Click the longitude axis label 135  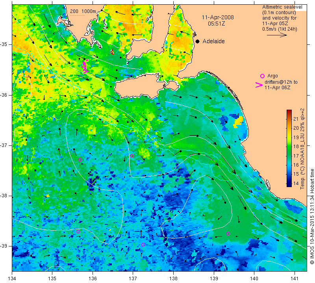52,278
